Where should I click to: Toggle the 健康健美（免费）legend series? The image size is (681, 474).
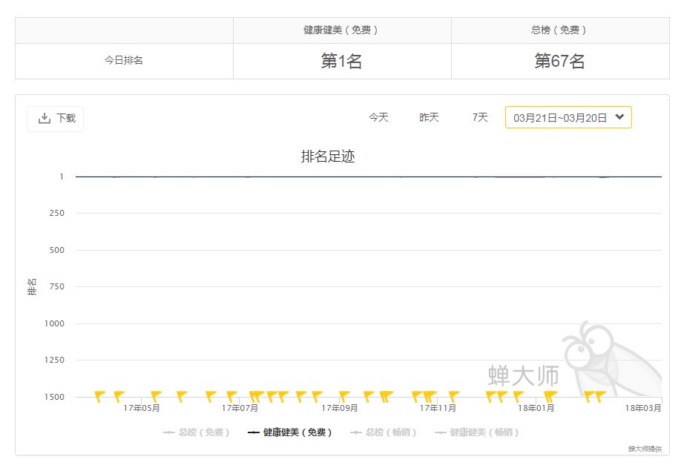click(290, 432)
